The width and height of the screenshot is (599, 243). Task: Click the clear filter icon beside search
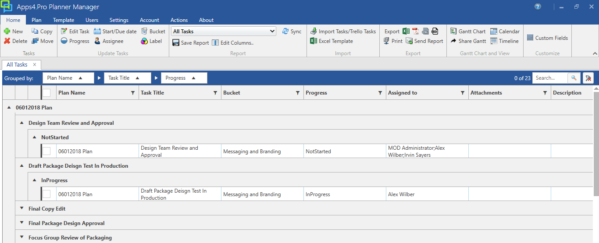(x=588, y=78)
